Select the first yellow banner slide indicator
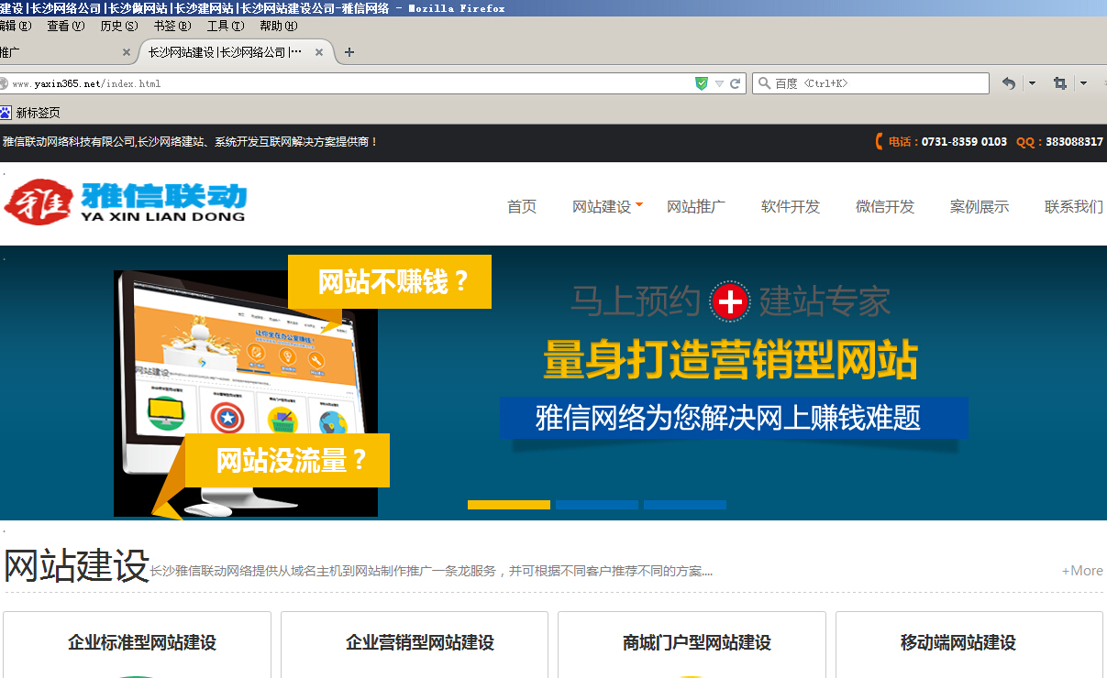 pyautogui.click(x=508, y=505)
